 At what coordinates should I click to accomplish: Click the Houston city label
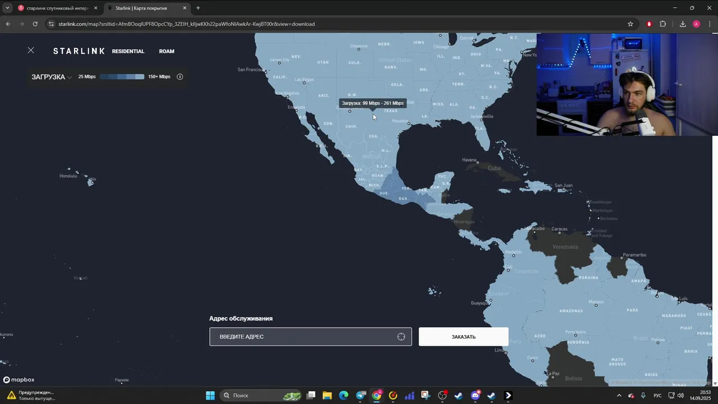(x=400, y=121)
